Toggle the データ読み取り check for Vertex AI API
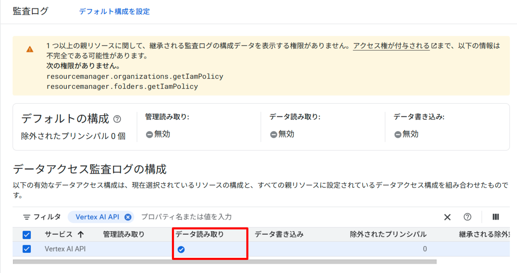This screenshot has height=273, width=517. tap(181, 250)
